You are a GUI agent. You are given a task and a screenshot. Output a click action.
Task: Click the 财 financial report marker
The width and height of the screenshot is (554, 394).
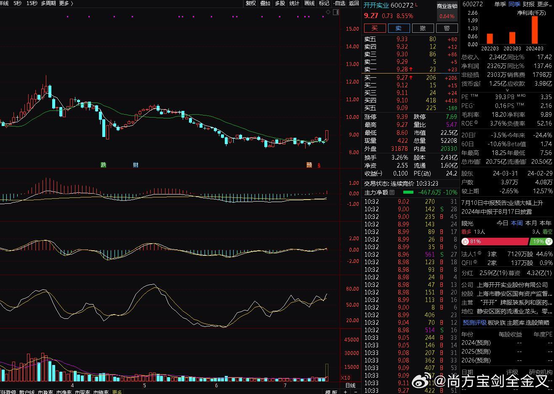point(136,165)
